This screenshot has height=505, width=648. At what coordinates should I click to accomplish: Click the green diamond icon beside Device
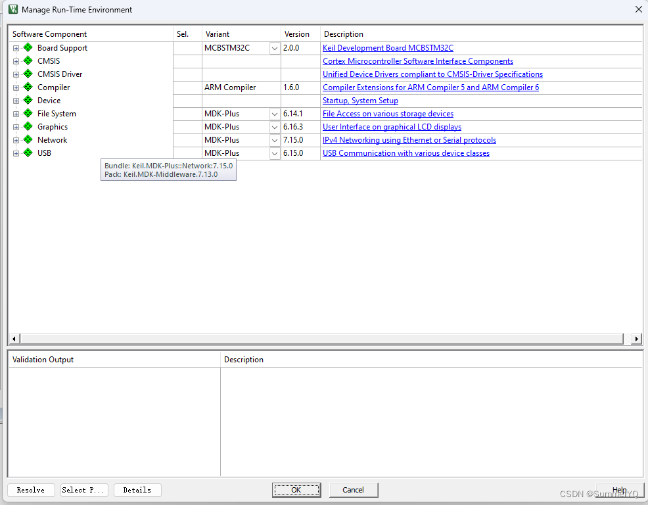(28, 100)
